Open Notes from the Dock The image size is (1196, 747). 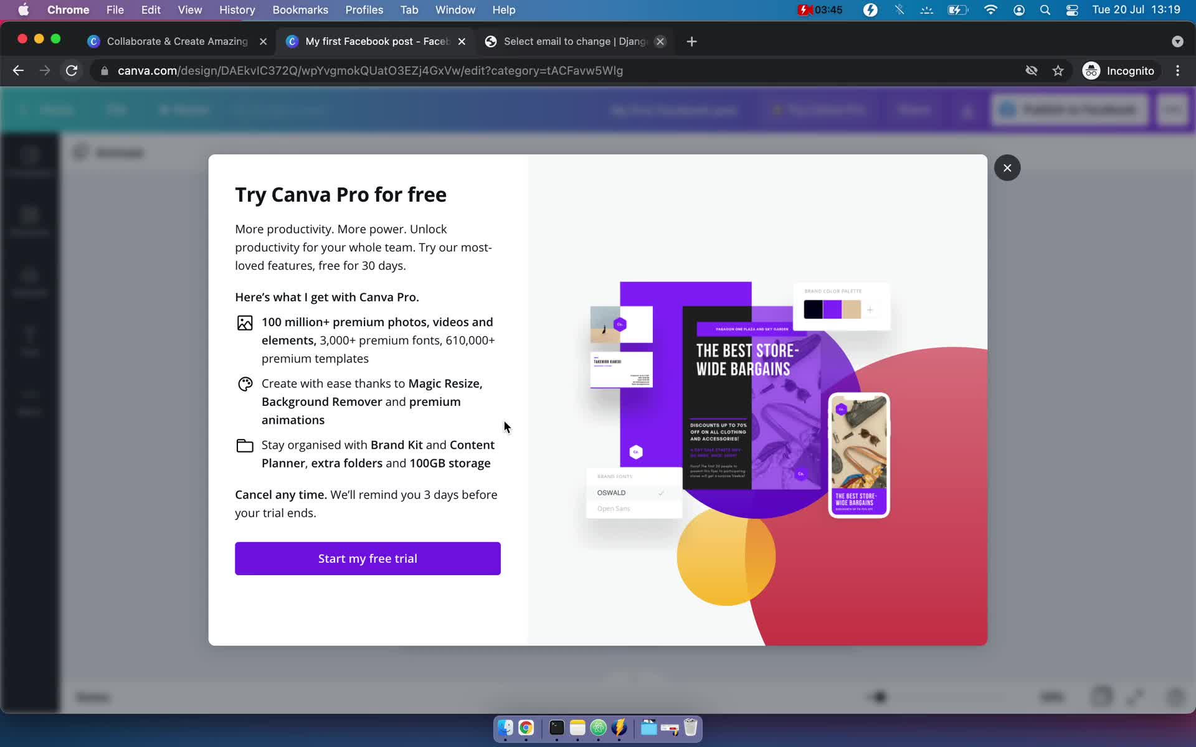click(x=577, y=727)
